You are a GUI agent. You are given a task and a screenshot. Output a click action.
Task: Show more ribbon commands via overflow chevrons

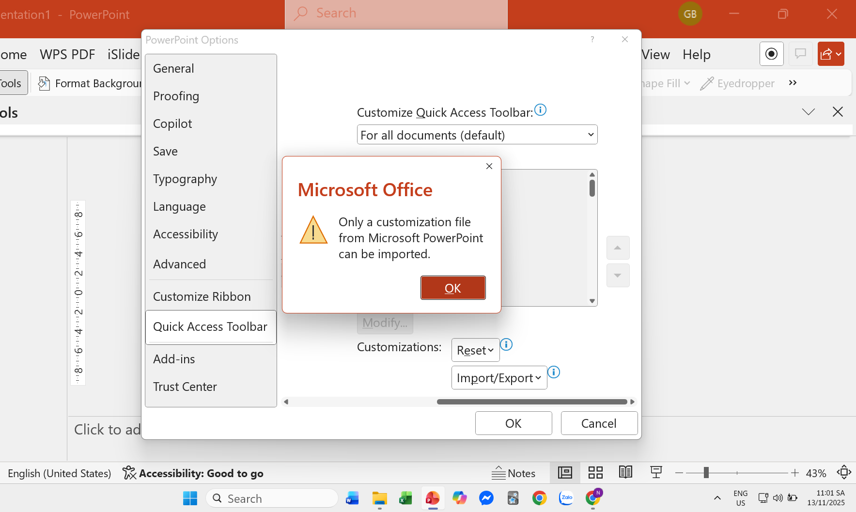[x=793, y=83]
